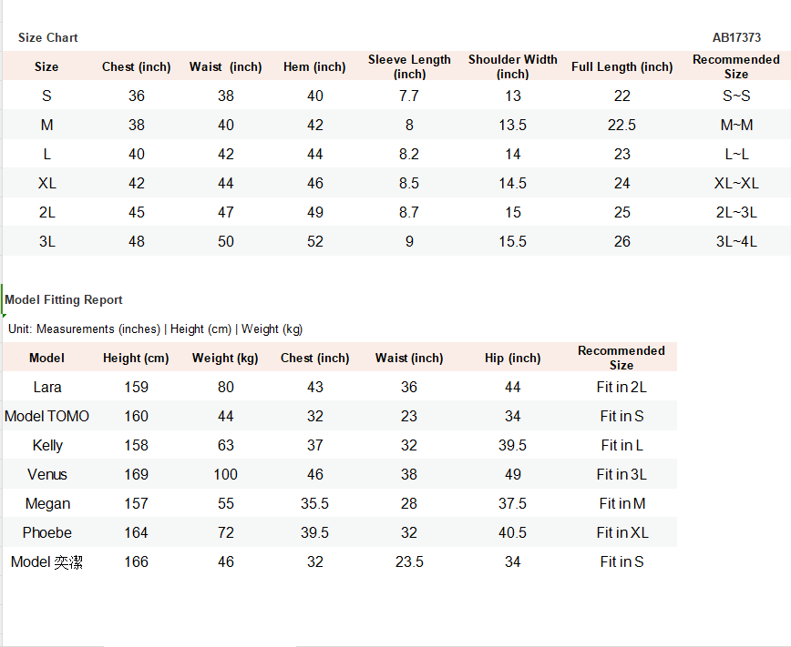Select Kelly's hip measurement 39.5

[512, 446]
